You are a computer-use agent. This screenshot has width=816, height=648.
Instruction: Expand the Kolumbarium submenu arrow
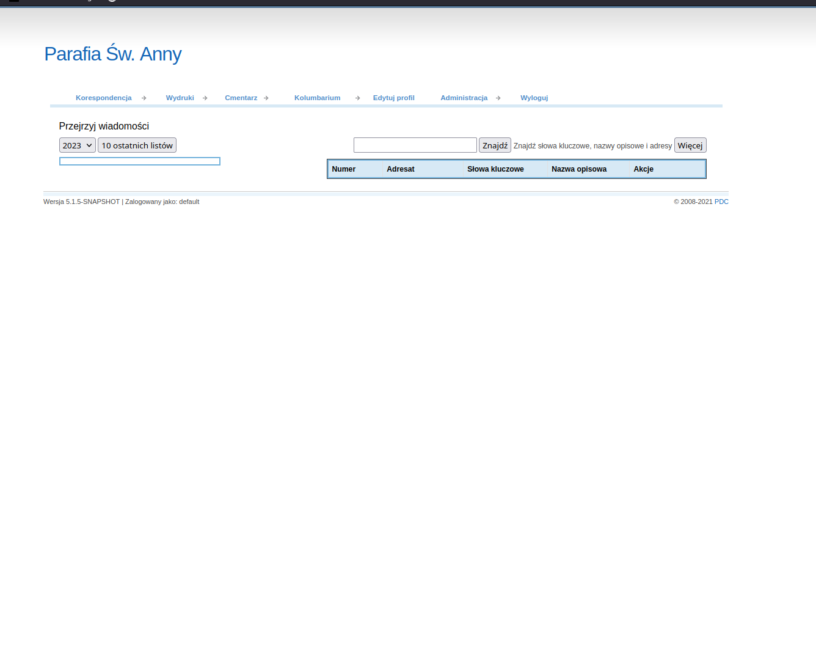pyautogui.click(x=358, y=98)
